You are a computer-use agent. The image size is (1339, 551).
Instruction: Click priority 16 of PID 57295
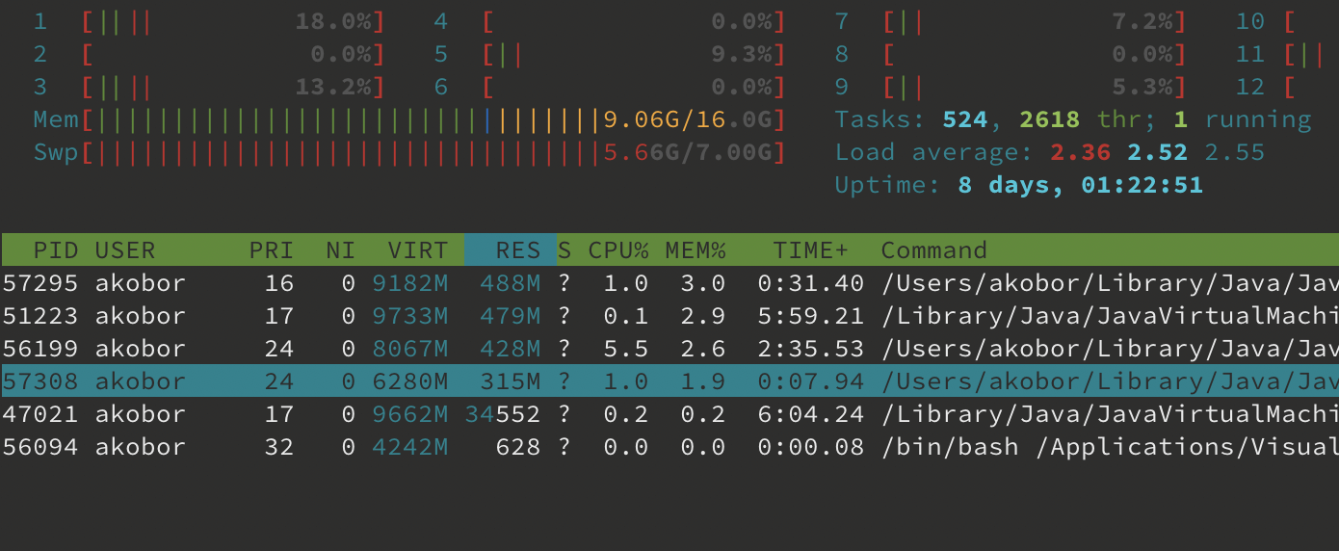click(279, 283)
